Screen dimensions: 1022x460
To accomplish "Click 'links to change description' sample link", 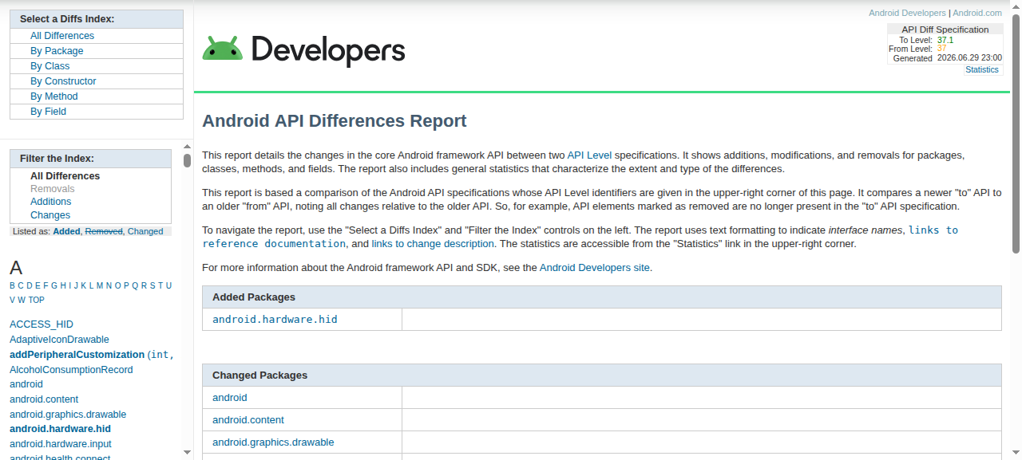I will tap(433, 244).
